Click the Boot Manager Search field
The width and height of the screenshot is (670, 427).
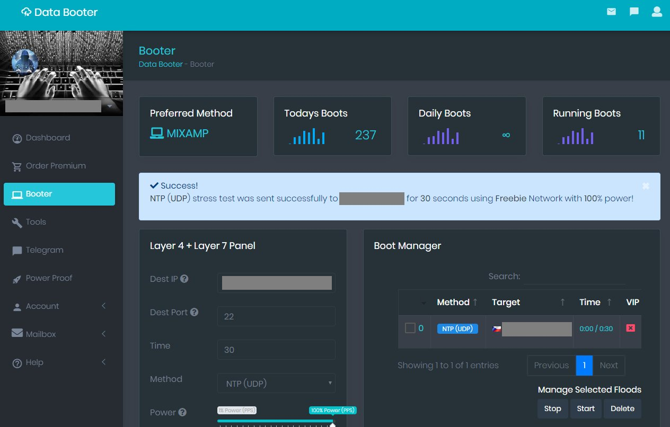pos(574,277)
